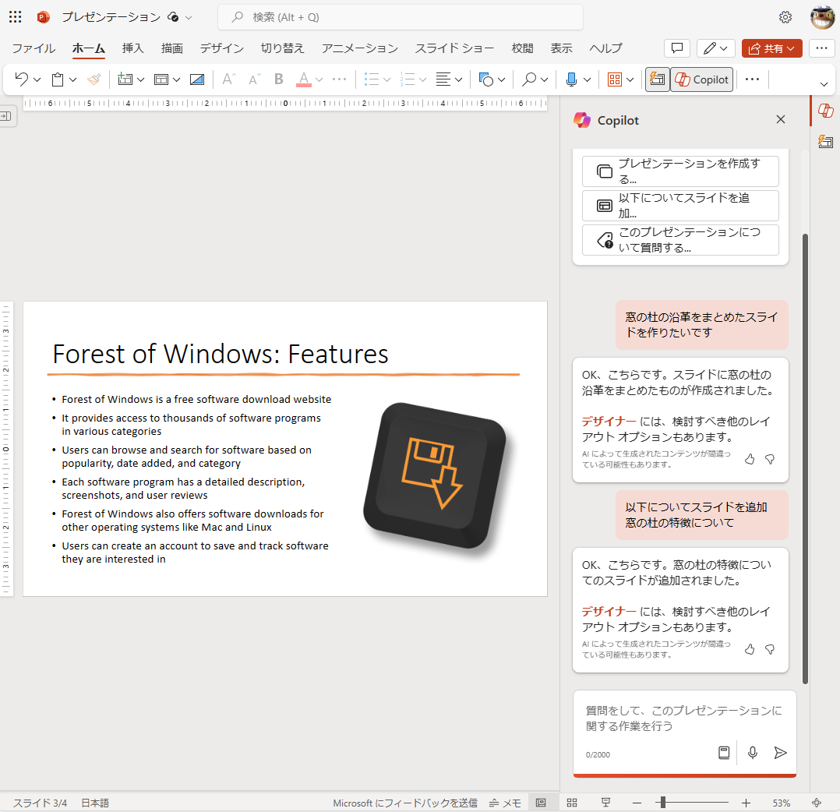Switch to the アニメーション tab

pos(359,48)
